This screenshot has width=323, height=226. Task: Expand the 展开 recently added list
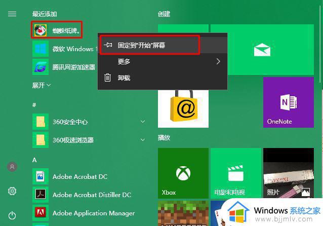(42, 85)
